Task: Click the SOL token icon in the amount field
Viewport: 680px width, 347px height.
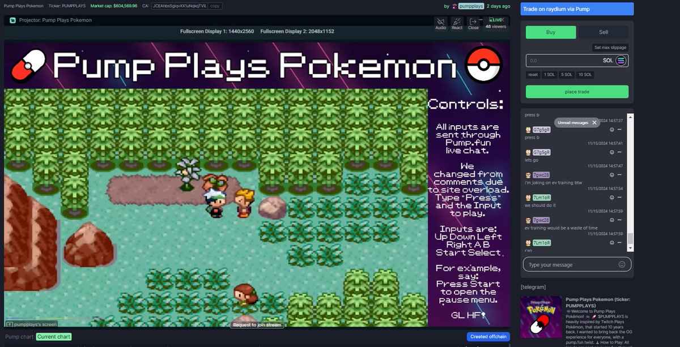Action: pos(622,61)
